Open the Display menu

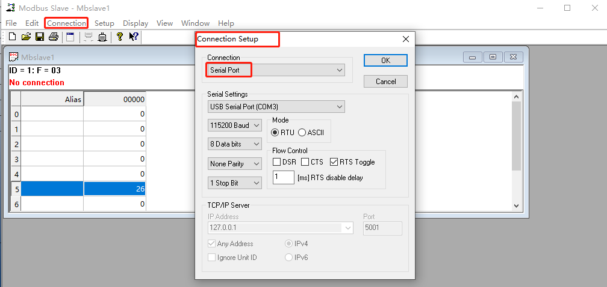click(x=135, y=23)
